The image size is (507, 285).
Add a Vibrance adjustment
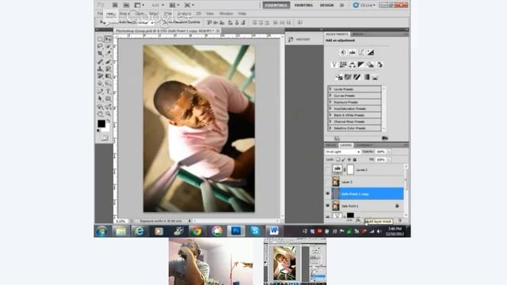[x=334, y=65]
